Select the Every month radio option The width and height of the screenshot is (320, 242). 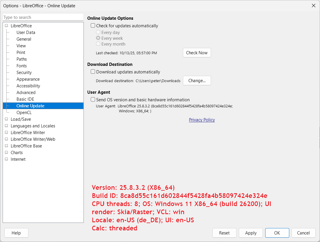pos(98,44)
